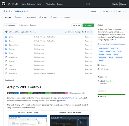Viewport: 129px width, 126px height.
Task: Click the Go to file button
Action: [77, 25]
